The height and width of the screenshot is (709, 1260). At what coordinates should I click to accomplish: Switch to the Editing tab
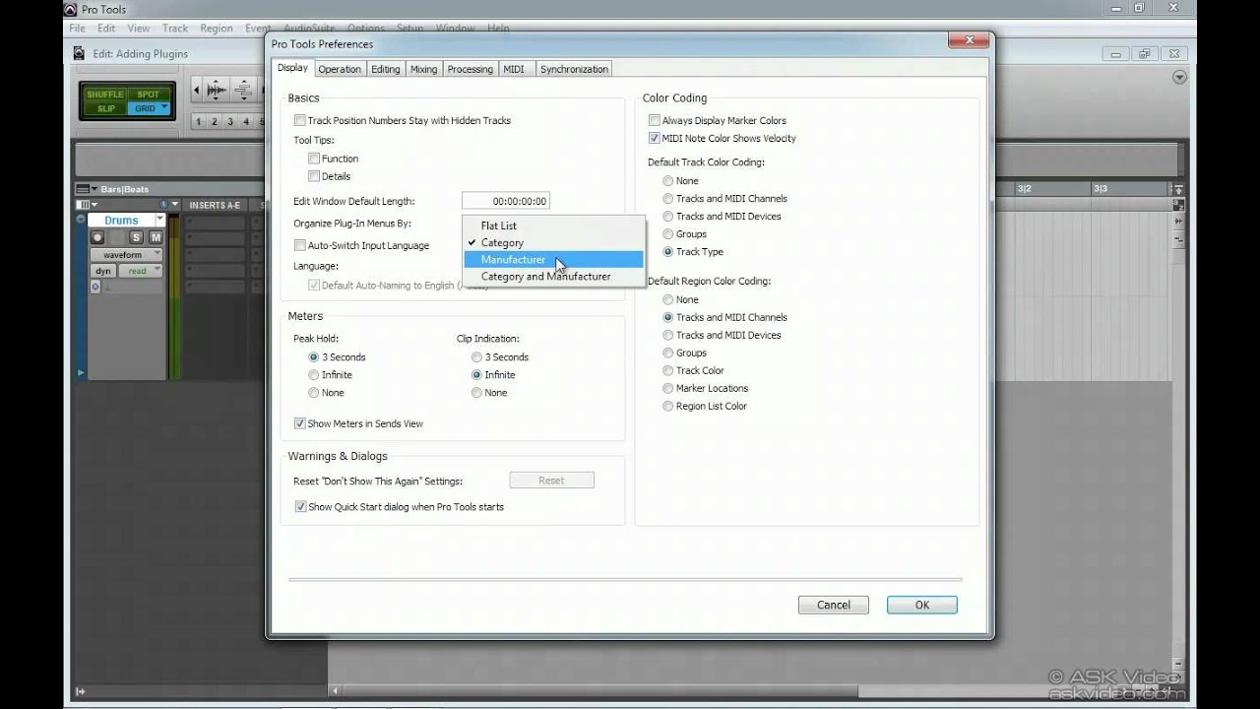tap(386, 69)
